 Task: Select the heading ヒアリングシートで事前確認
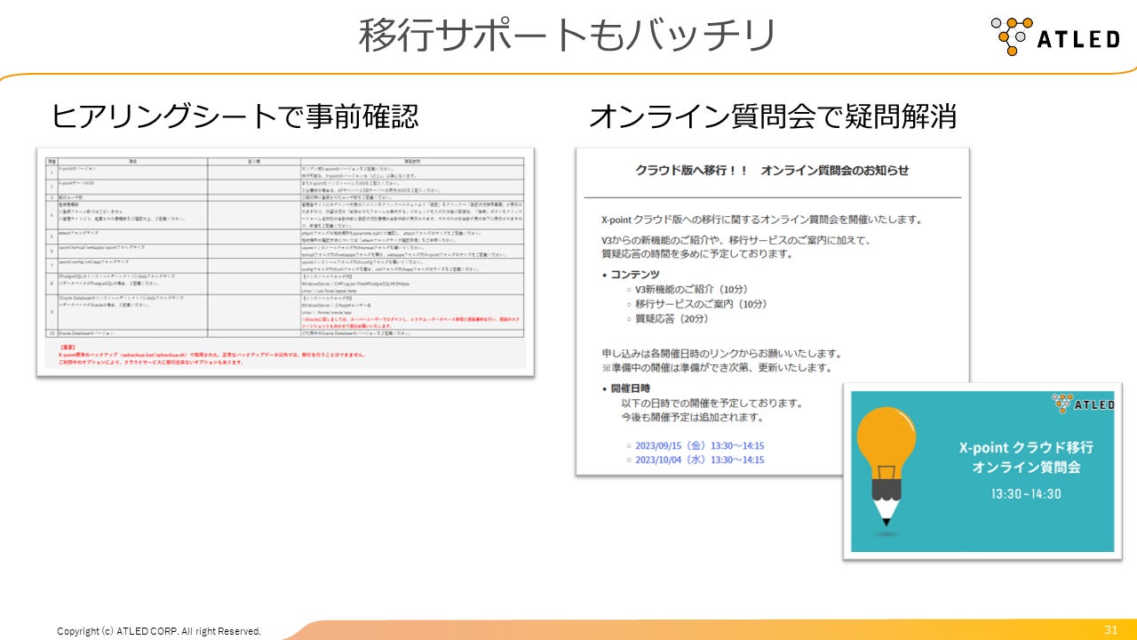[235, 116]
